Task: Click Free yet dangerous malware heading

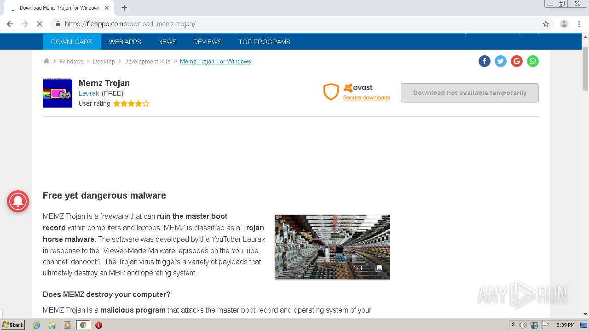Action: pyautogui.click(x=104, y=195)
